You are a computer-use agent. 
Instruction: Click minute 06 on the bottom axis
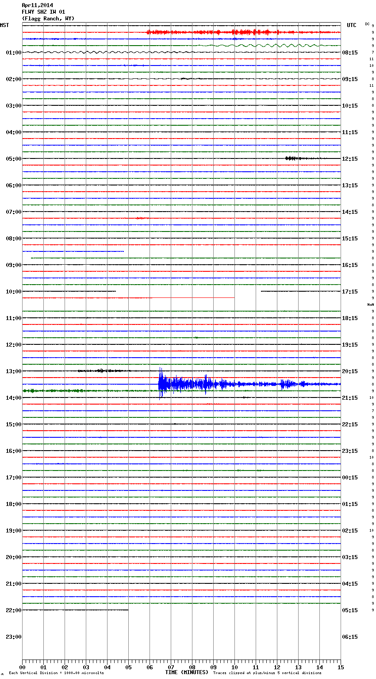pyautogui.click(x=150, y=667)
